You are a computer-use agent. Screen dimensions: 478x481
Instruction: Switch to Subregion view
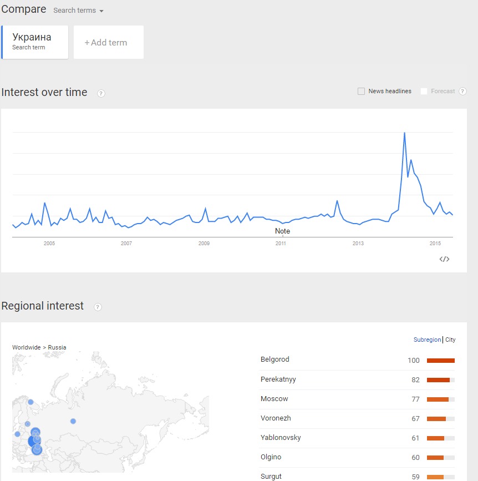point(427,340)
